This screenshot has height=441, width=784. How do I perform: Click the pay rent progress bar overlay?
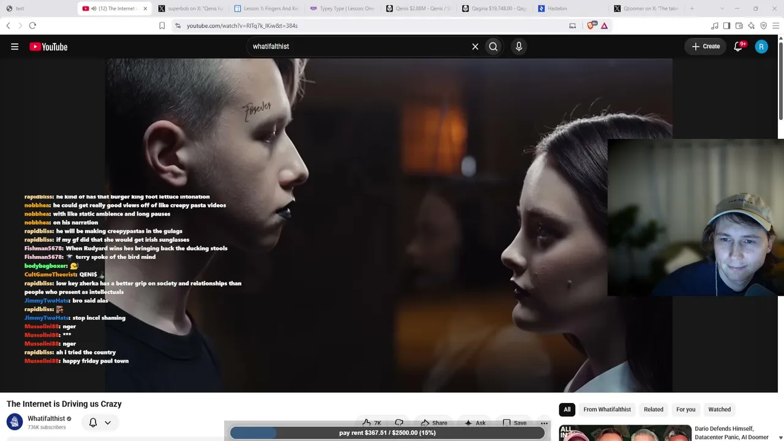387,432
